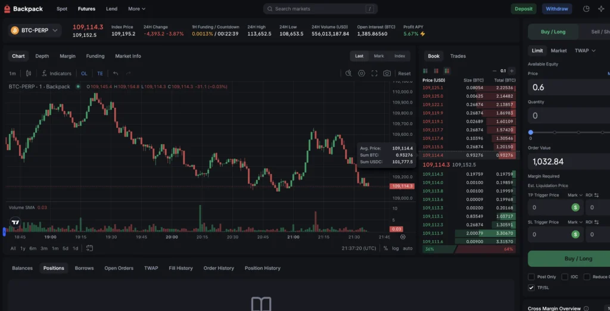Screen dimensions: 610x311
Task: Open chart settings gear icon
Action: [x=362, y=73]
